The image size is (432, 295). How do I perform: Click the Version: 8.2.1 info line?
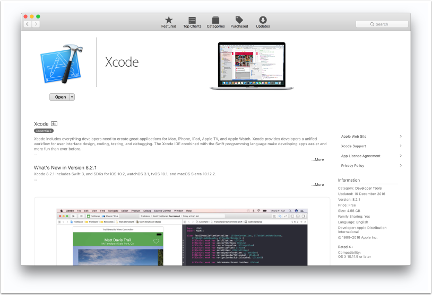click(x=349, y=200)
